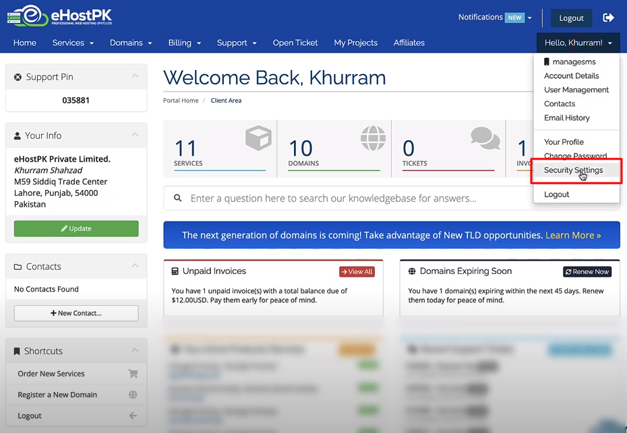Select Your Profile in account menu
The height and width of the screenshot is (433, 627).
576,142
